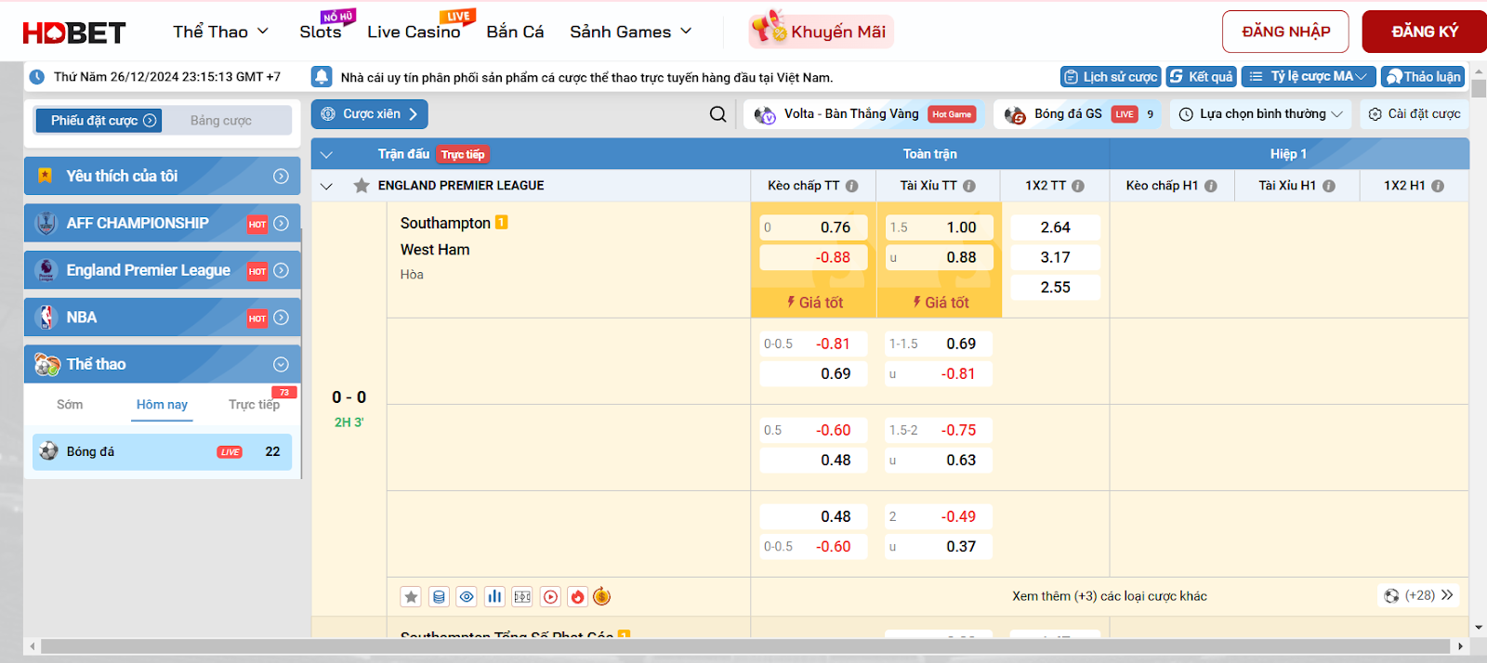Image resolution: width=1487 pixels, height=663 pixels.
Task: Switch to Phiếu đặt cược tab
Action: click(99, 121)
